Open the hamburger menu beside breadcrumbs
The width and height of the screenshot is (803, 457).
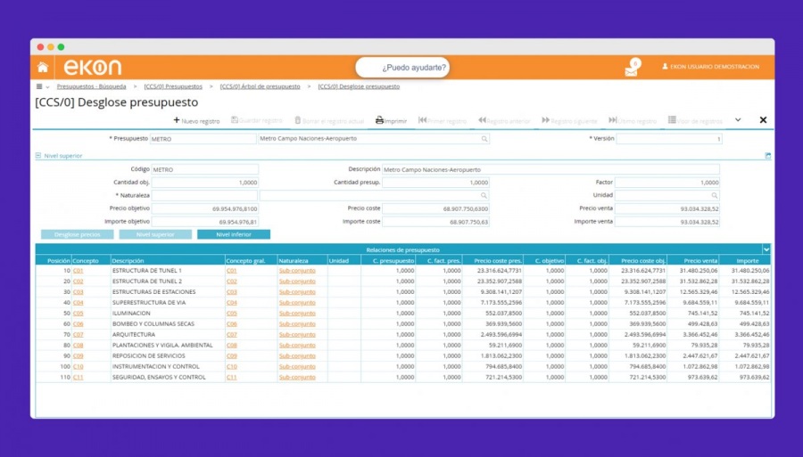point(39,86)
